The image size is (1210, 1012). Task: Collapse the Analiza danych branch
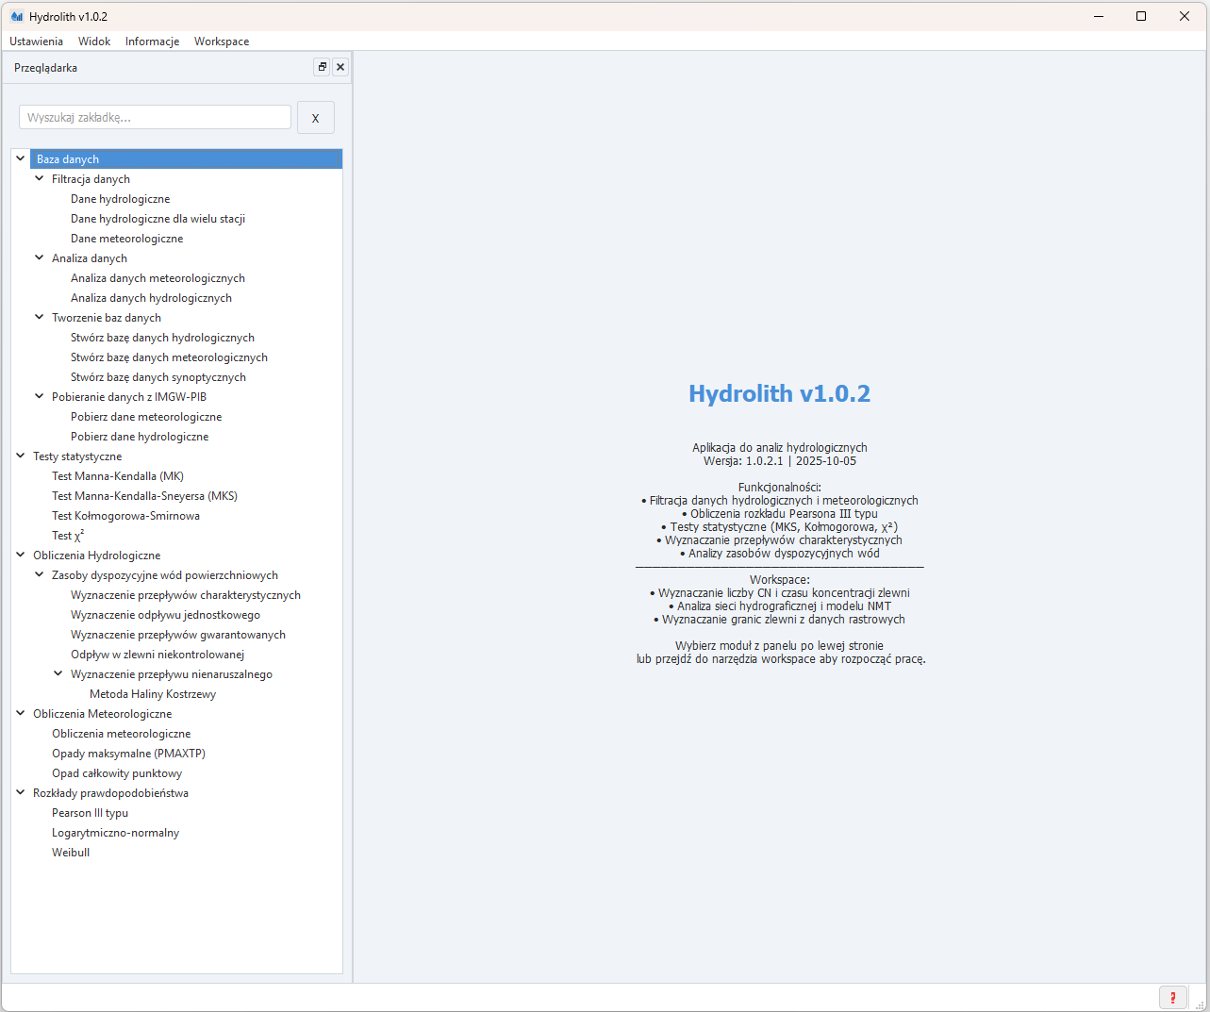[40, 257]
